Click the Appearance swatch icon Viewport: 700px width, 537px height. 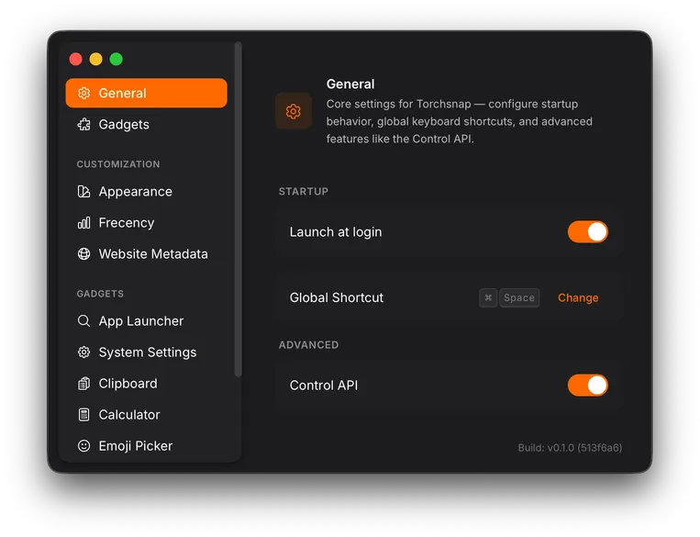[x=83, y=191]
